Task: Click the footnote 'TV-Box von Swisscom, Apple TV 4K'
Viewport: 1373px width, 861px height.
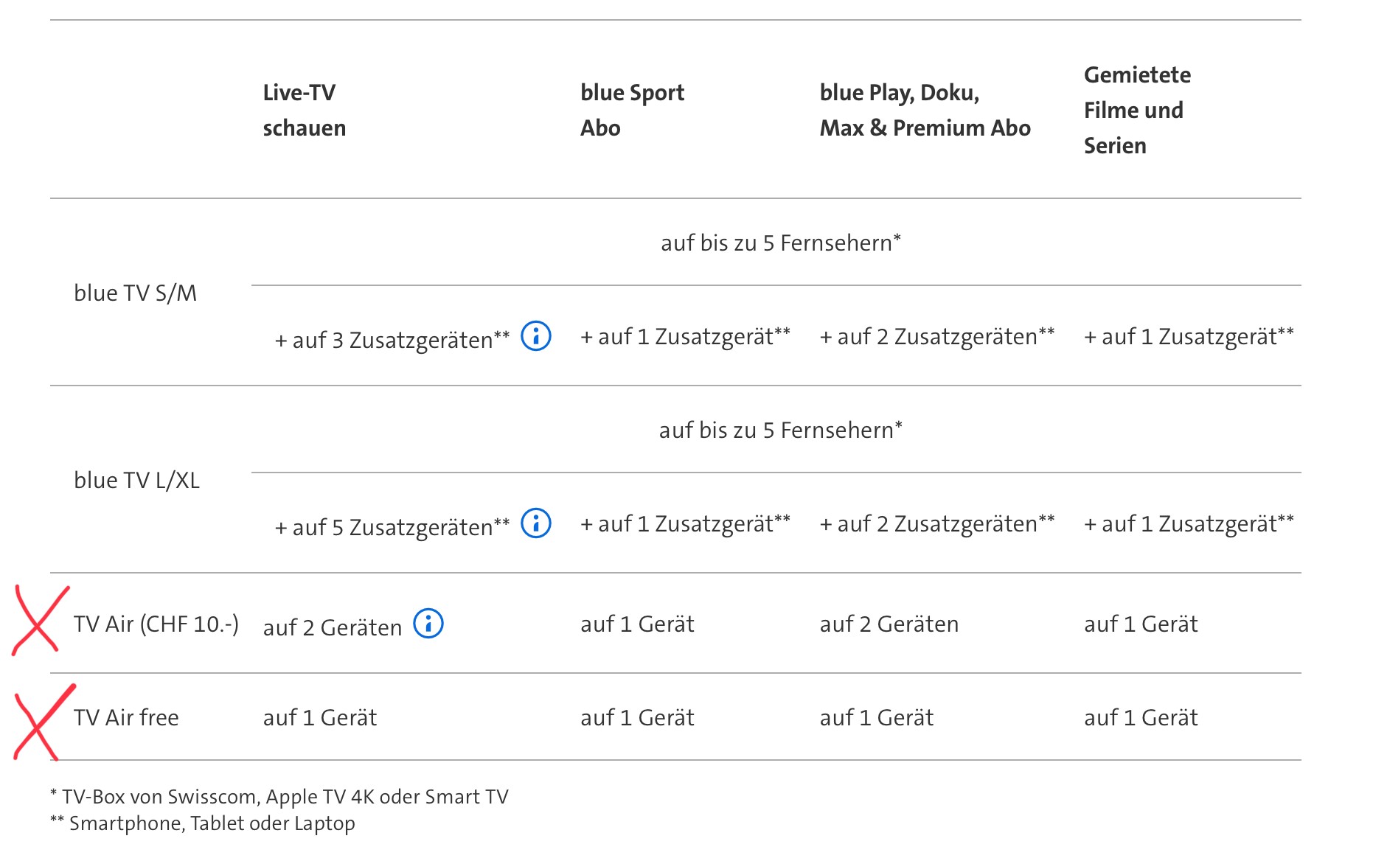Action: [x=279, y=797]
